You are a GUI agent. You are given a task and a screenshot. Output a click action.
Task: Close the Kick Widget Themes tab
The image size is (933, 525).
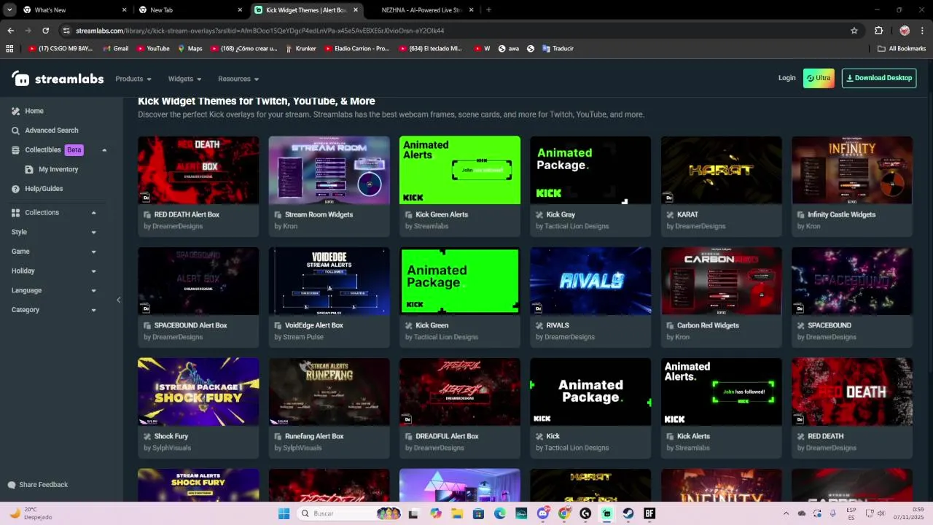click(356, 10)
